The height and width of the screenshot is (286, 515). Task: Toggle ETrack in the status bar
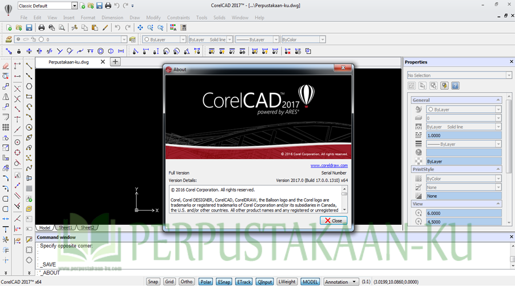[x=244, y=282]
